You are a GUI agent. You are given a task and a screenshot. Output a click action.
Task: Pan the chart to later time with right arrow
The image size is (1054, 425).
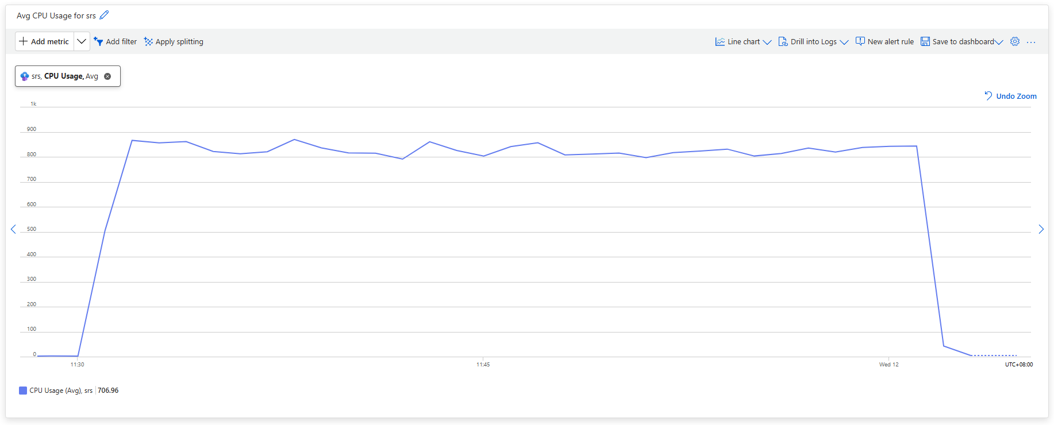coord(1041,229)
